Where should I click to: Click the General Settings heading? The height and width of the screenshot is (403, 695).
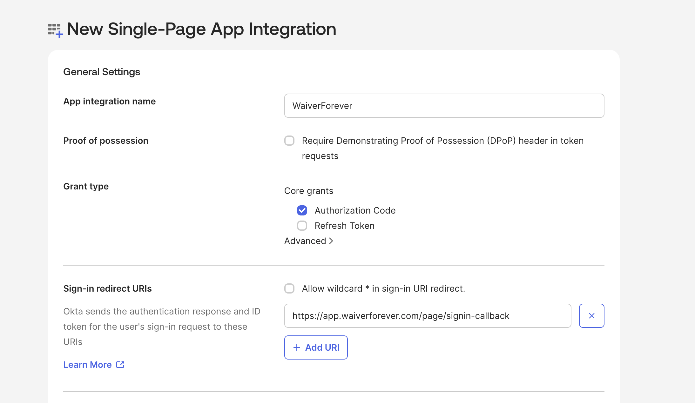102,72
